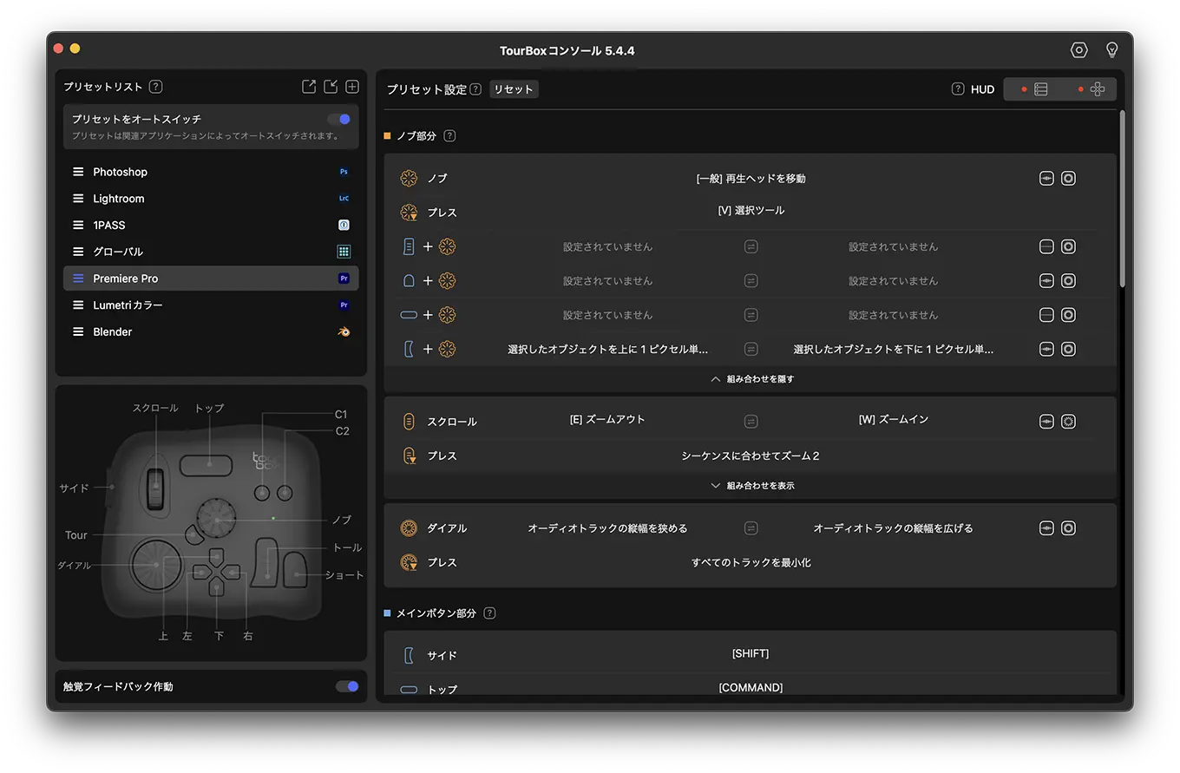Select the Premiere Pro preset

click(211, 278)
